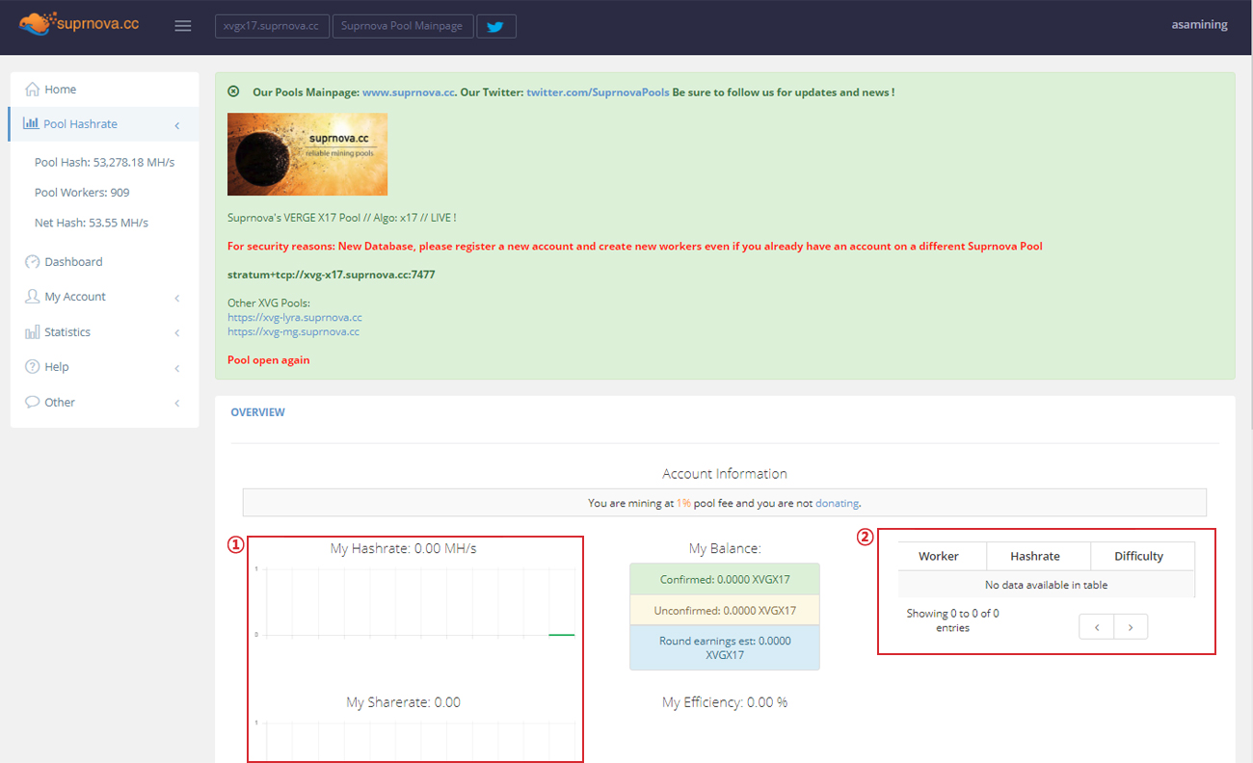Open the Statistics menu
The height and width of the screenshot is (763, 1253).
(x=104, y=332)
